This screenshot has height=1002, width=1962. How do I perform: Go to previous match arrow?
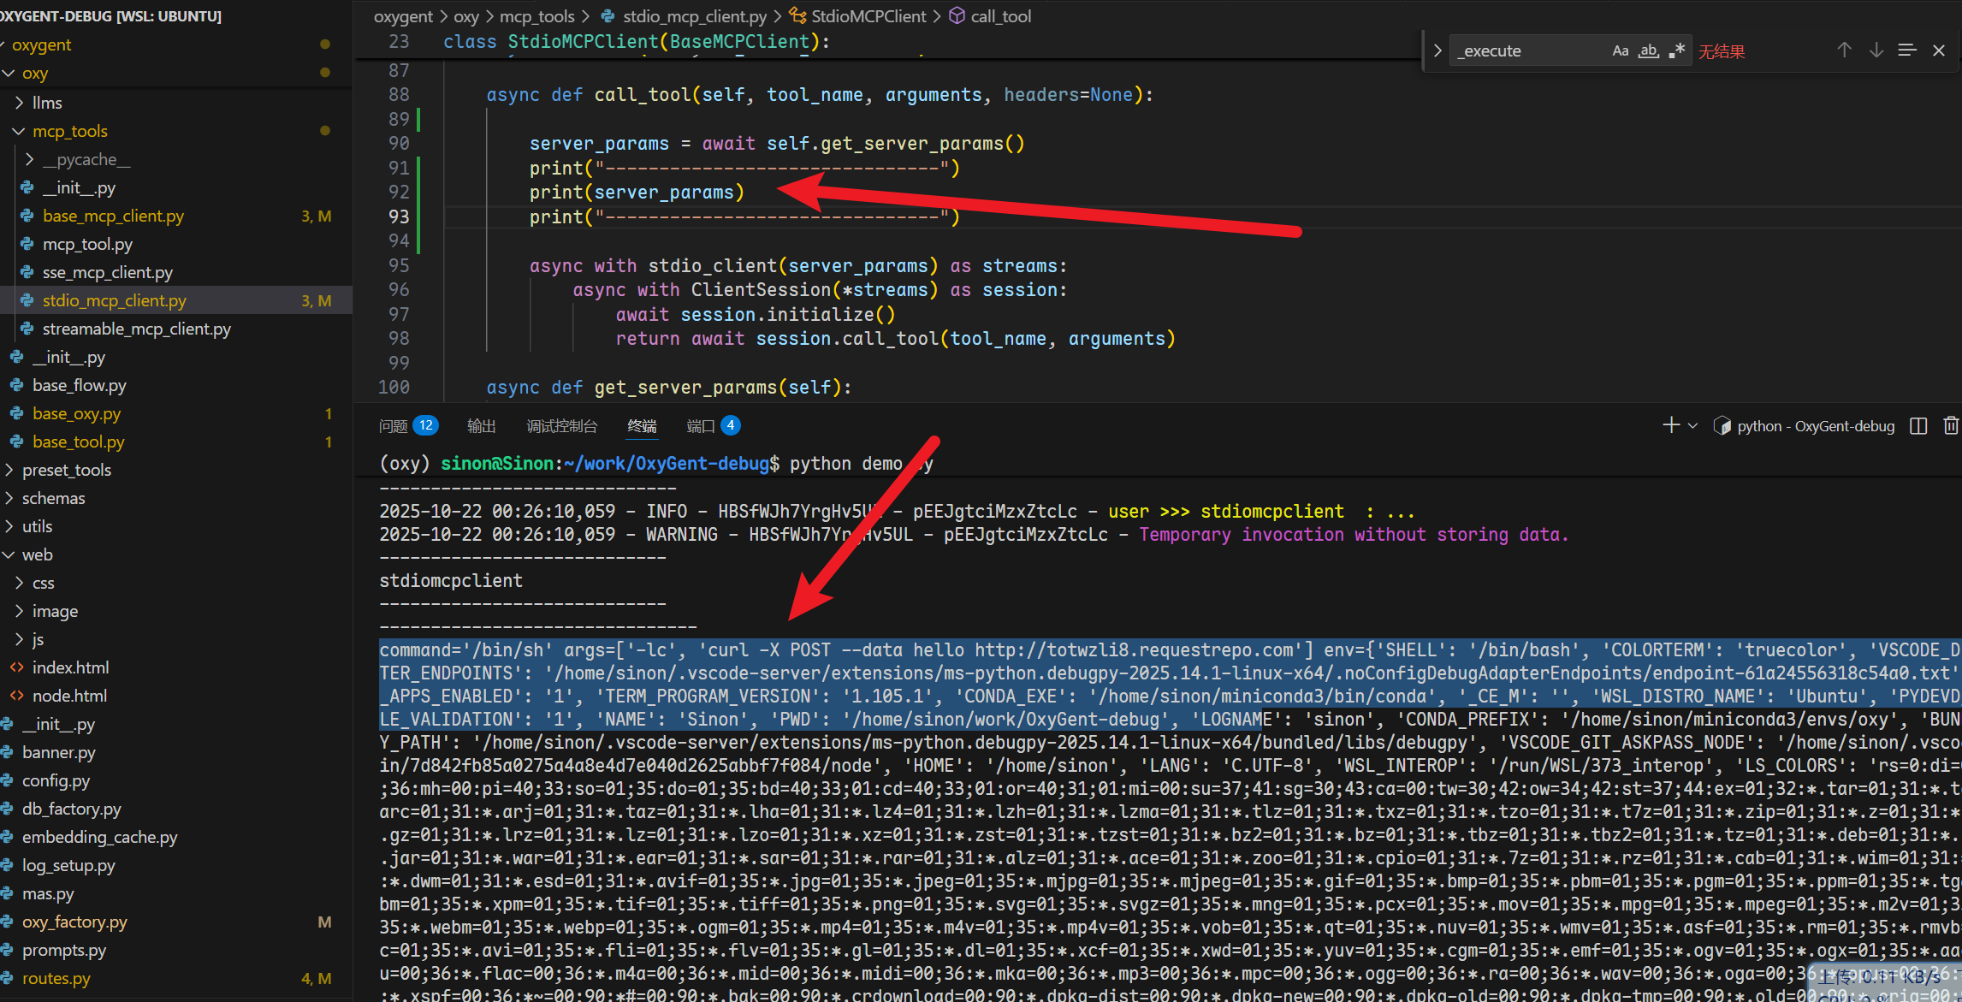point(1844,51)
